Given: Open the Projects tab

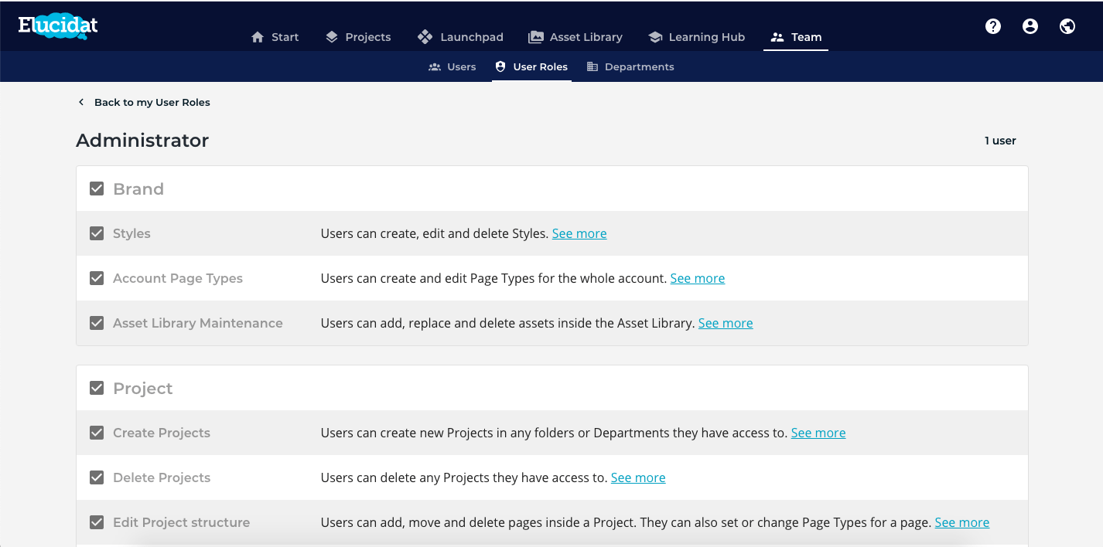Looking at the screenshot, I should (358, 37).
